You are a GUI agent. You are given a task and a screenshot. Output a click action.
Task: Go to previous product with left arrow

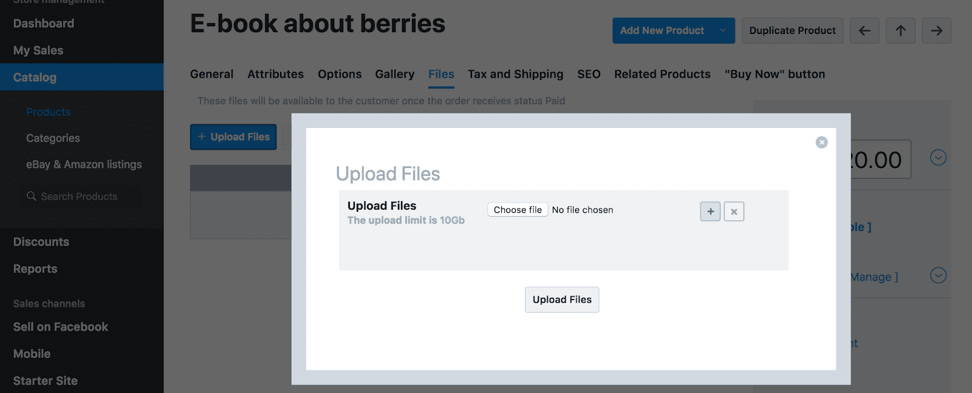click(x=864, y=31)
